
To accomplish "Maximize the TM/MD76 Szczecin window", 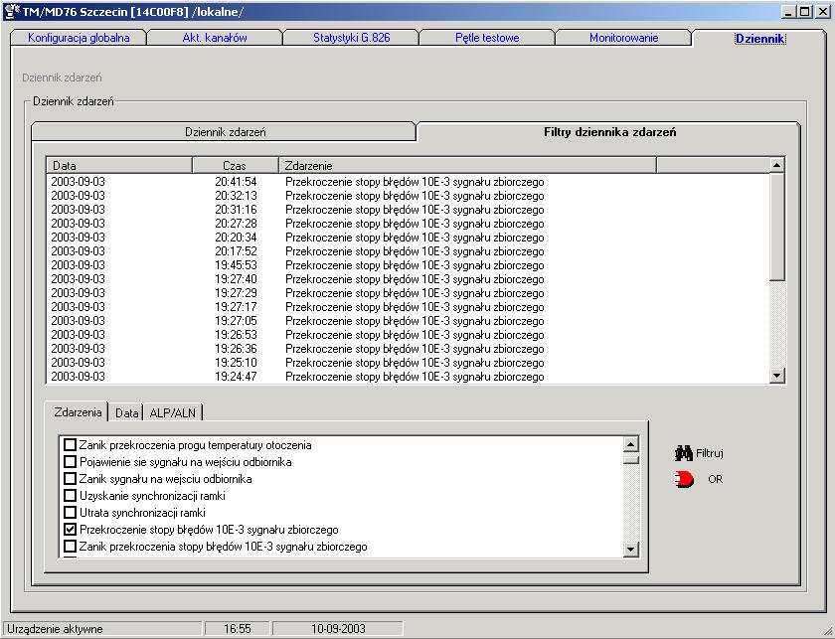I will click(804, 12).
